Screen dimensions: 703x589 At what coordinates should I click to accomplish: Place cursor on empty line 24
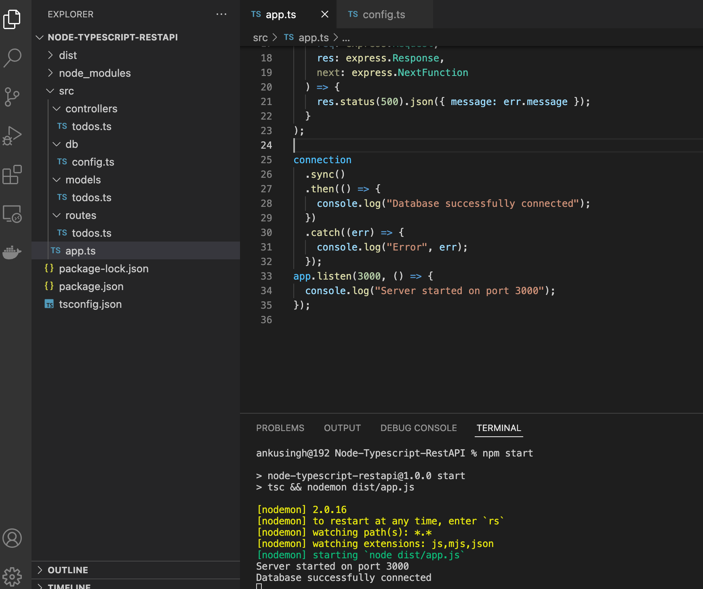(x=498, y=145)
